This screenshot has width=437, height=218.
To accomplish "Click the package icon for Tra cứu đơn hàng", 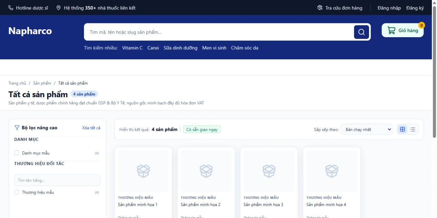I will coord(320,8).
